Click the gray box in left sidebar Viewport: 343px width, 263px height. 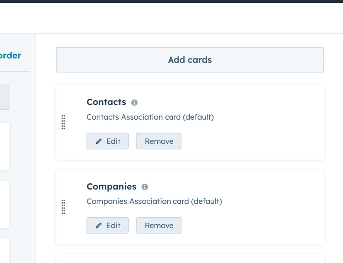(4, 97)
